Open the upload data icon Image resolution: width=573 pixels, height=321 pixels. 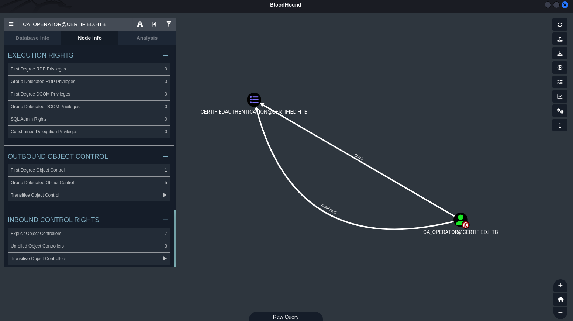point(560,39)
